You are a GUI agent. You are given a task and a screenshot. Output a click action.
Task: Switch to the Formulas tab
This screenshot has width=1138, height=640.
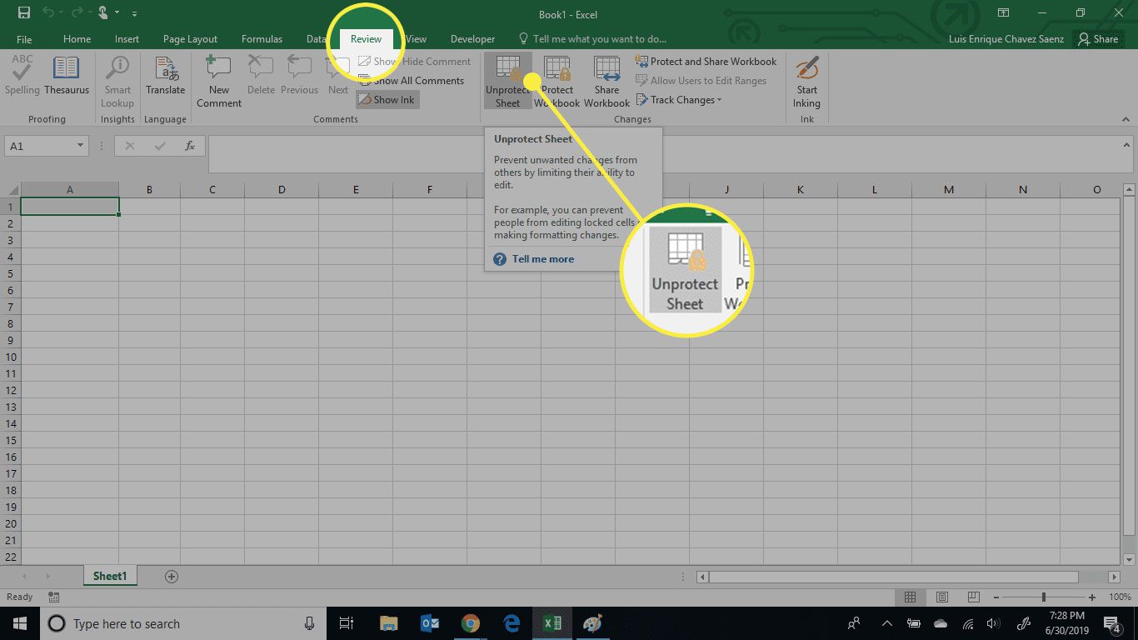[262, 38]
